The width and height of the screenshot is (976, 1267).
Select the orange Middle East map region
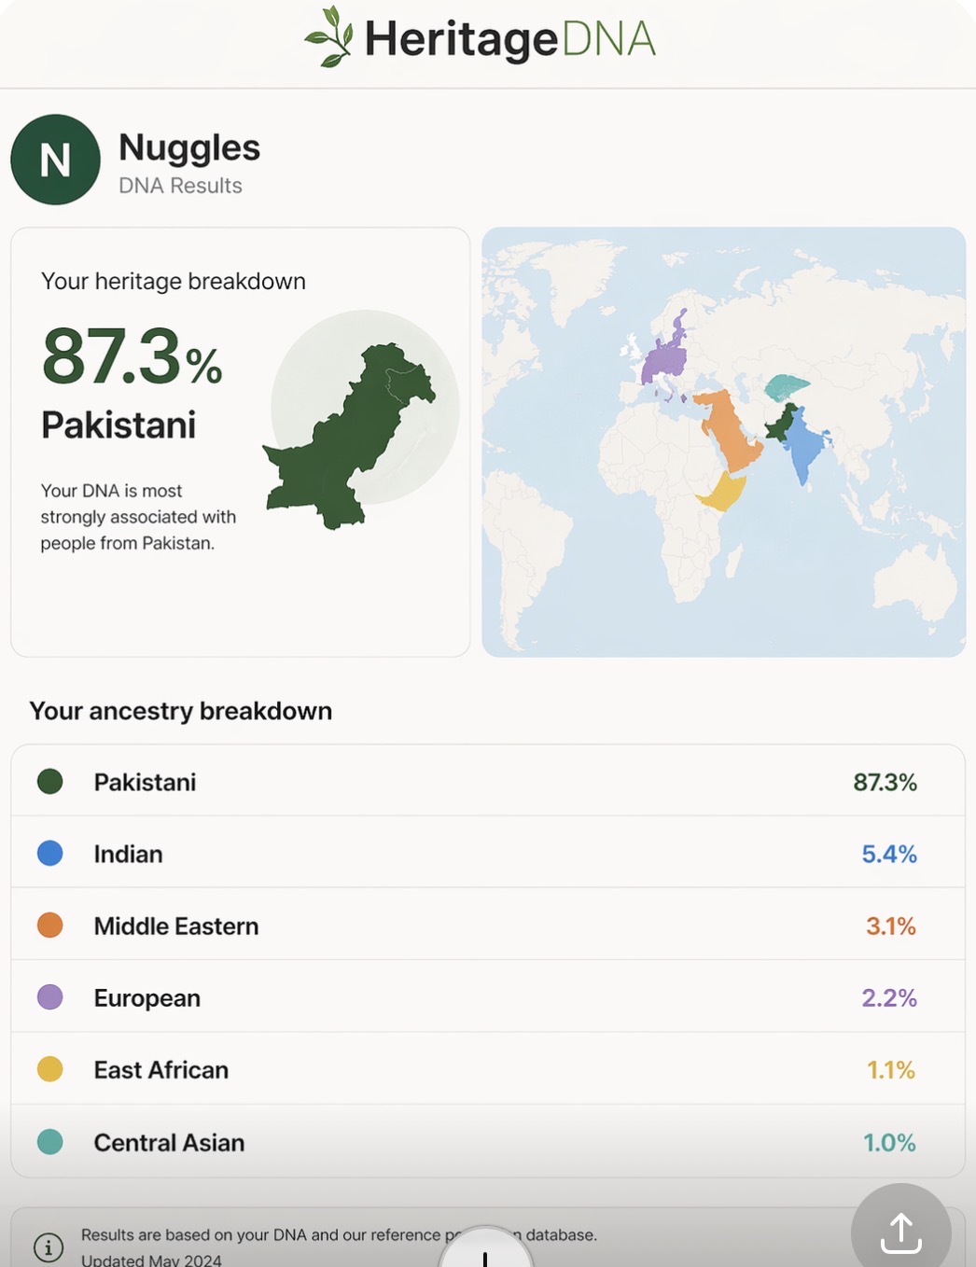(x=729, y=430)
